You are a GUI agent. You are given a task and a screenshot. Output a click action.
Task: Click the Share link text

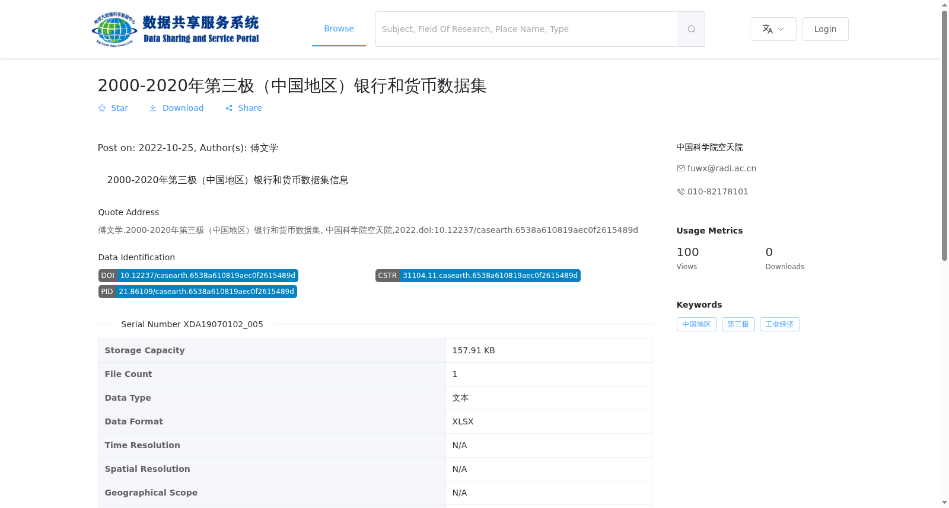click(x=250, y=108)
